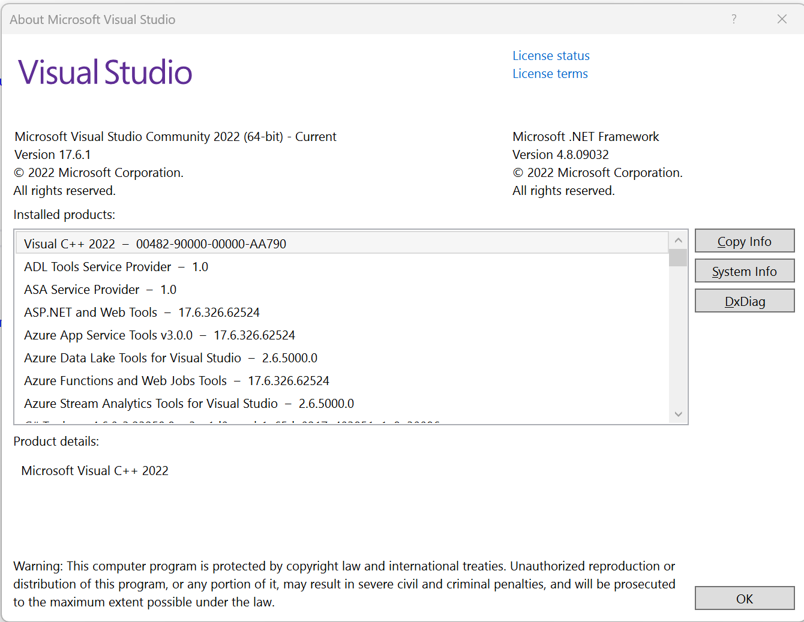Grab the installed products scrollbar thumb

(678, 258)
